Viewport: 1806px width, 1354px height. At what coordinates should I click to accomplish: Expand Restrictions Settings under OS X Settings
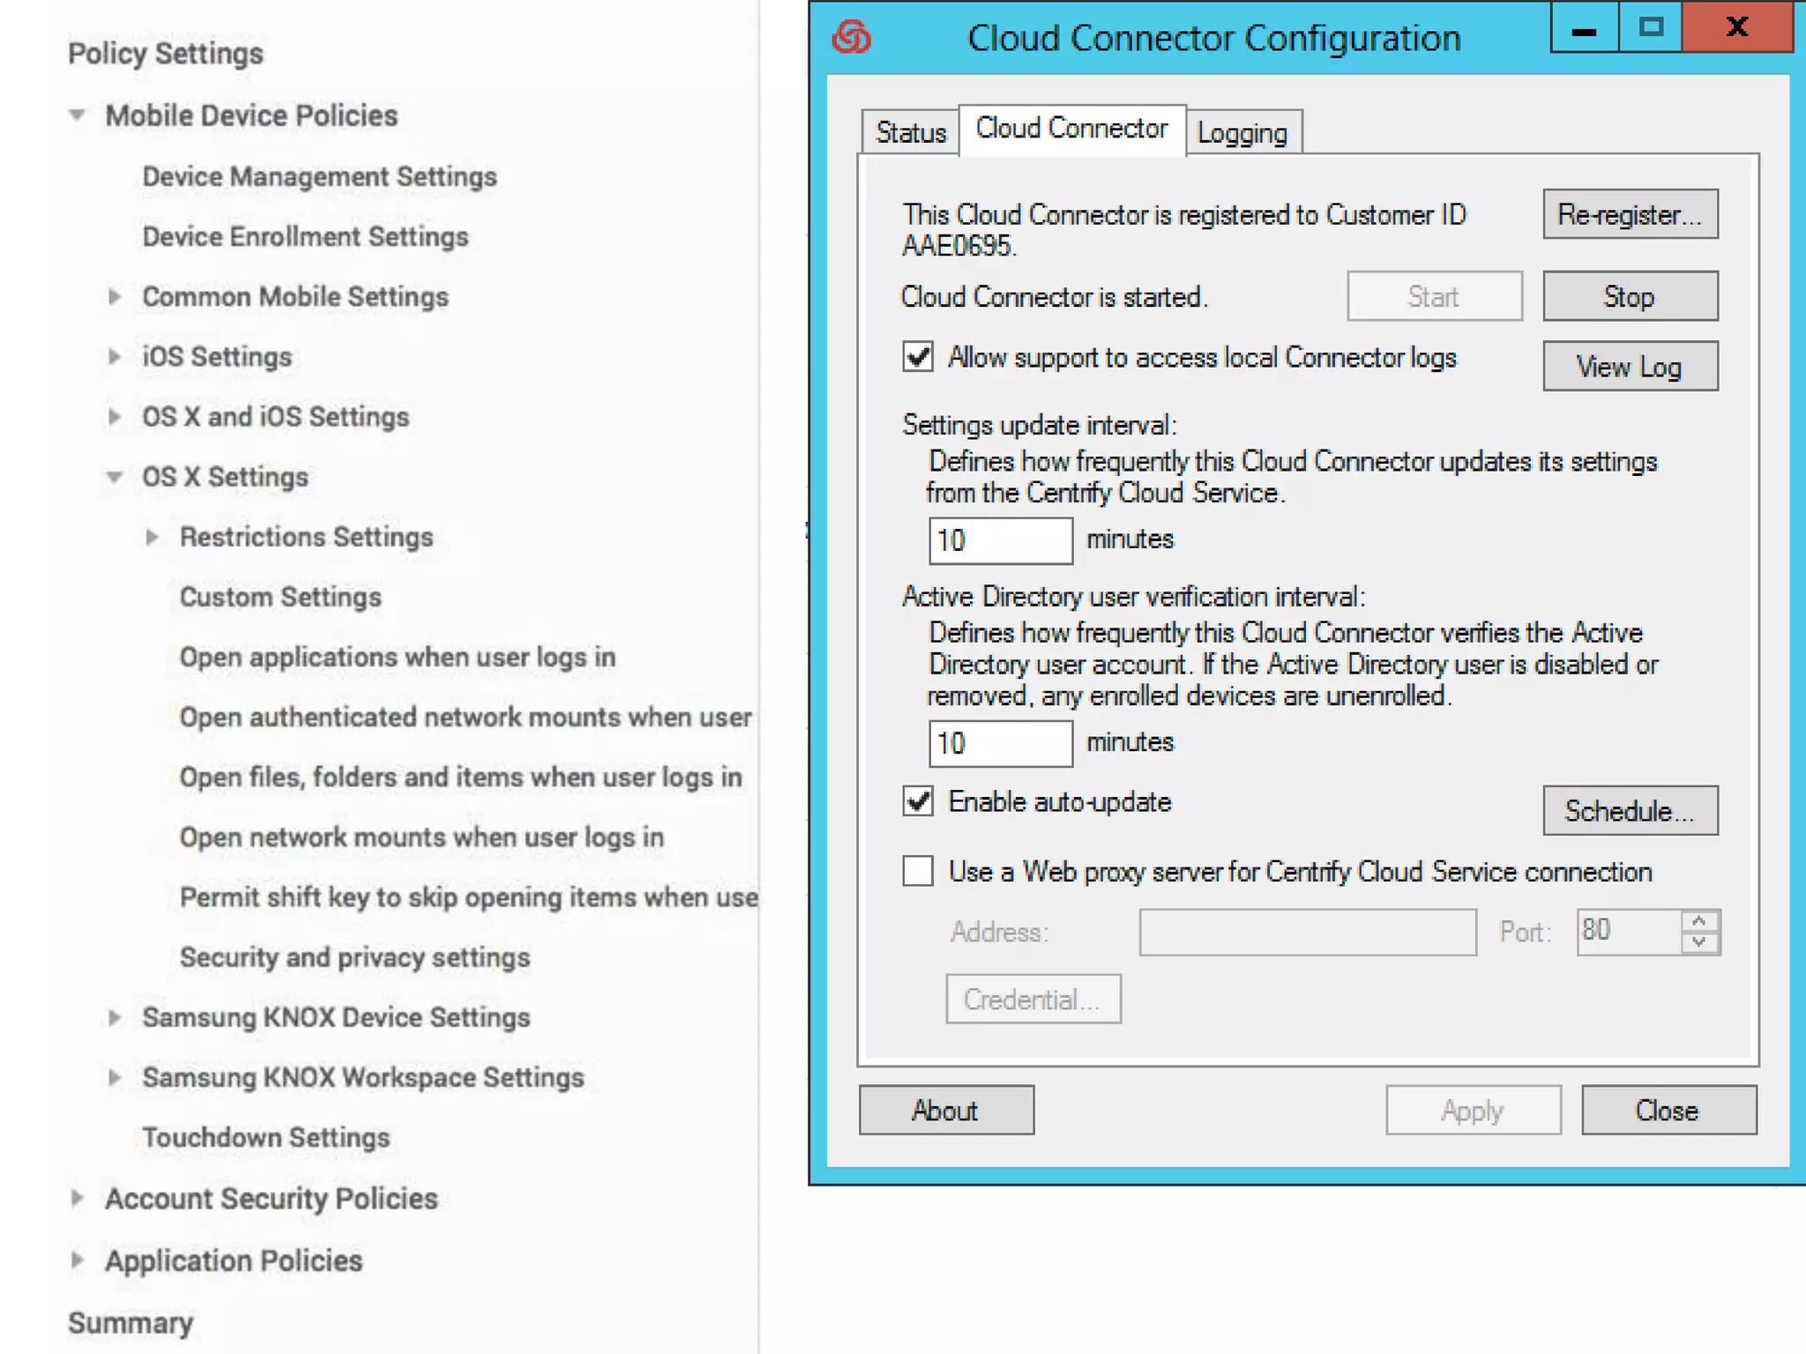click(152, 537)
